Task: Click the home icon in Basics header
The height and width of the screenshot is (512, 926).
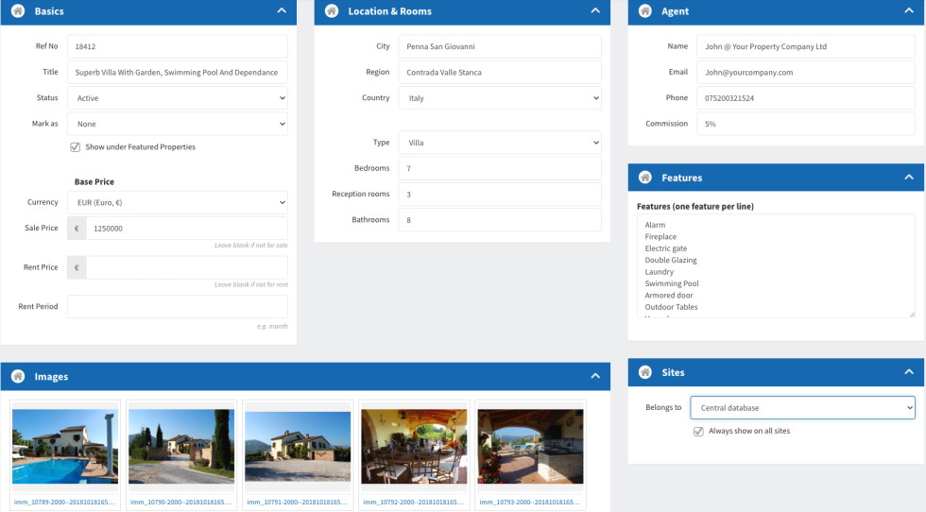Action: coord(17,11)
